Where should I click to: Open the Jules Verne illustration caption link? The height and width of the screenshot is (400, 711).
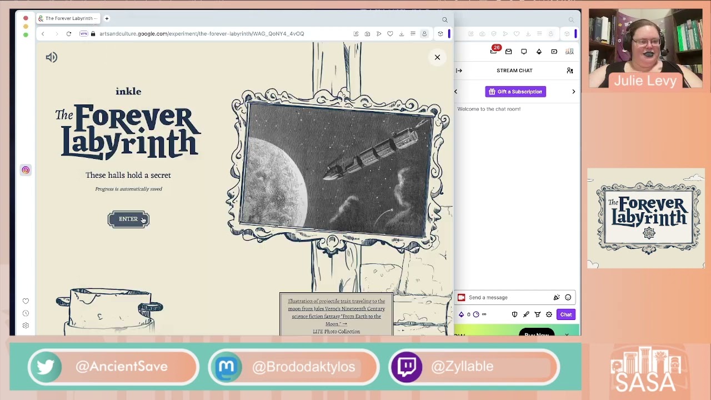pos(336,312)
